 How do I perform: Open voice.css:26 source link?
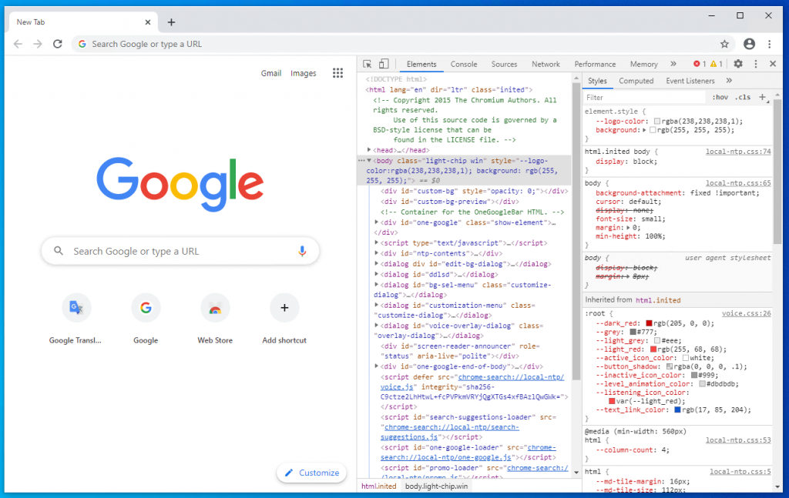(746, 313)
